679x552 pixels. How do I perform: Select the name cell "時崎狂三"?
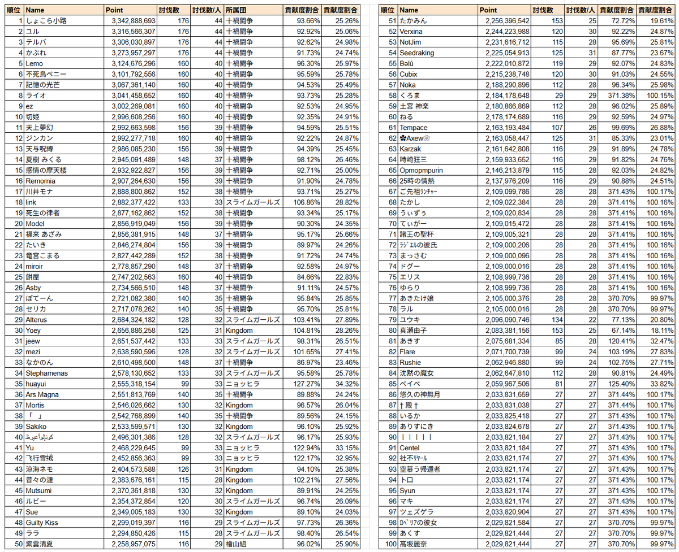437,159
